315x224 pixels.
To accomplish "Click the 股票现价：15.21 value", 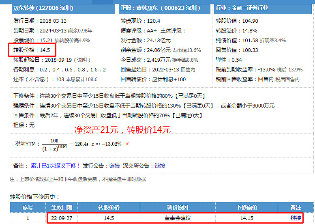I will 47,41.
